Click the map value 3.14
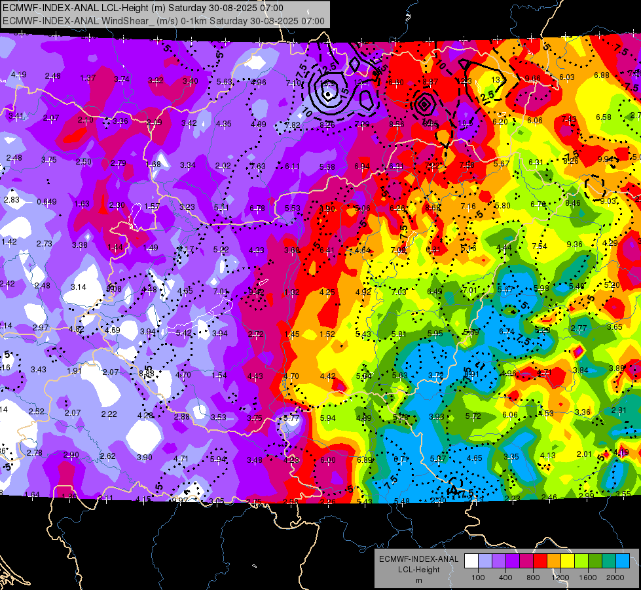This screenshot has height=590, width=641. pyautogui.click(x=79, y=287)
